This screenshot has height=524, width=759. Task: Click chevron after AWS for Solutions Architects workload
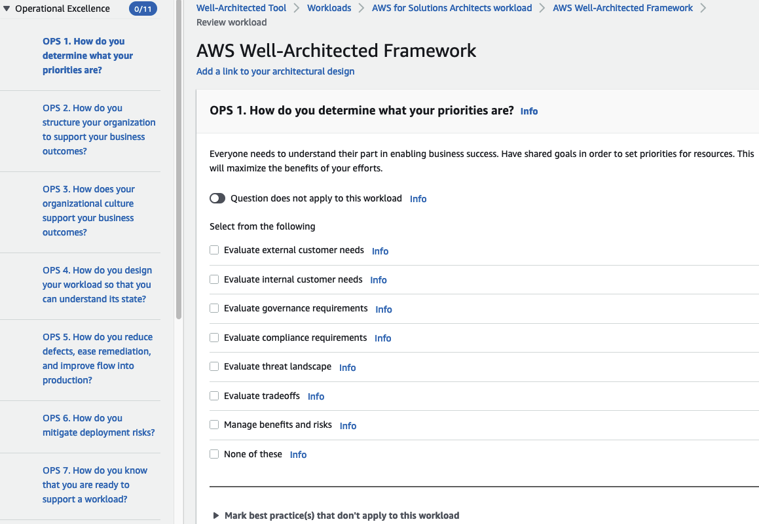pos(542,9)
